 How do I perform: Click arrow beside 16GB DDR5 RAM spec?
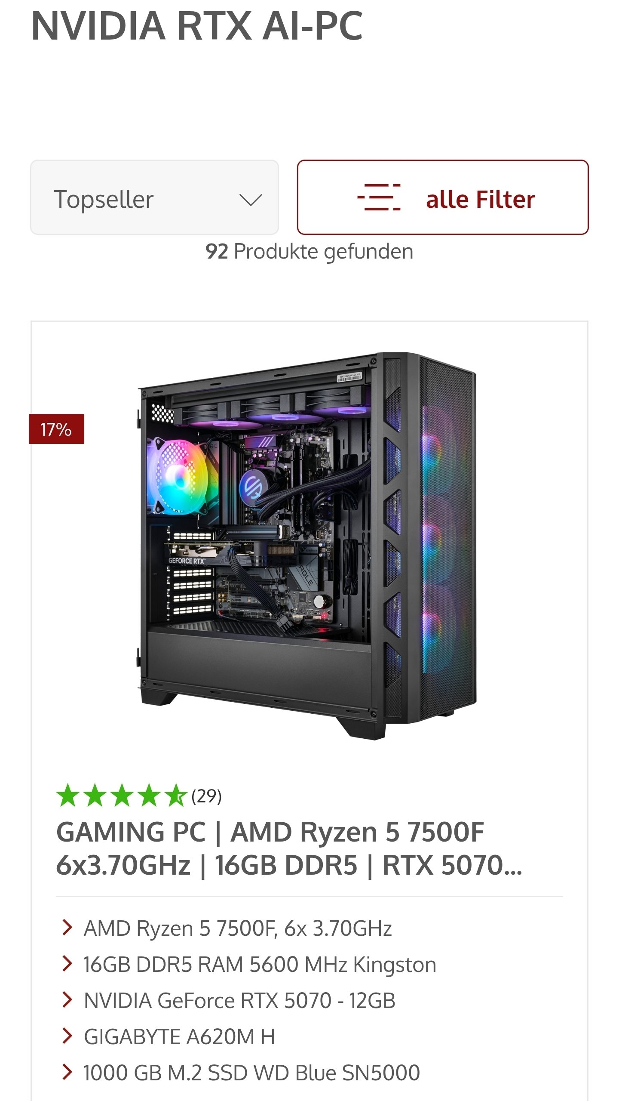[x=67, y=964]
